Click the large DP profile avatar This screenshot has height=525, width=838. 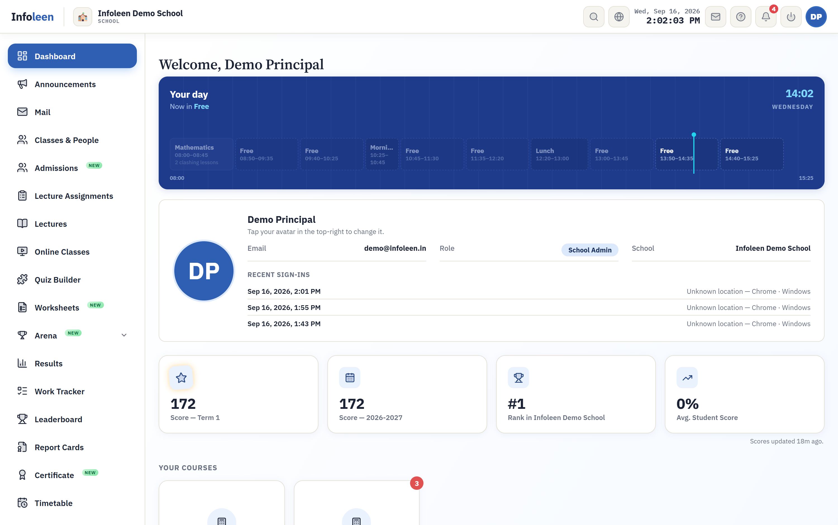click(204, 271)
